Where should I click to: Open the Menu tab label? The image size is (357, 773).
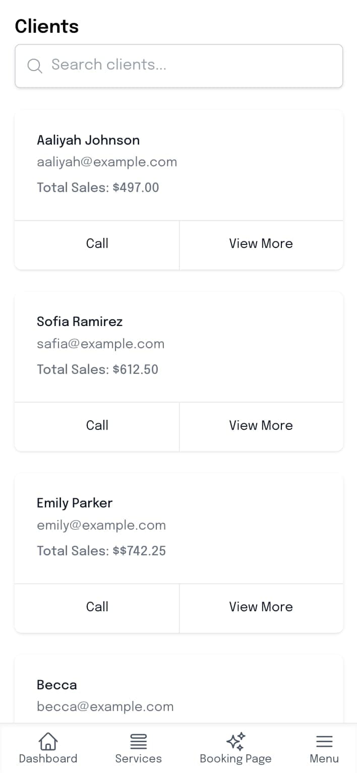tap(324, 758)
